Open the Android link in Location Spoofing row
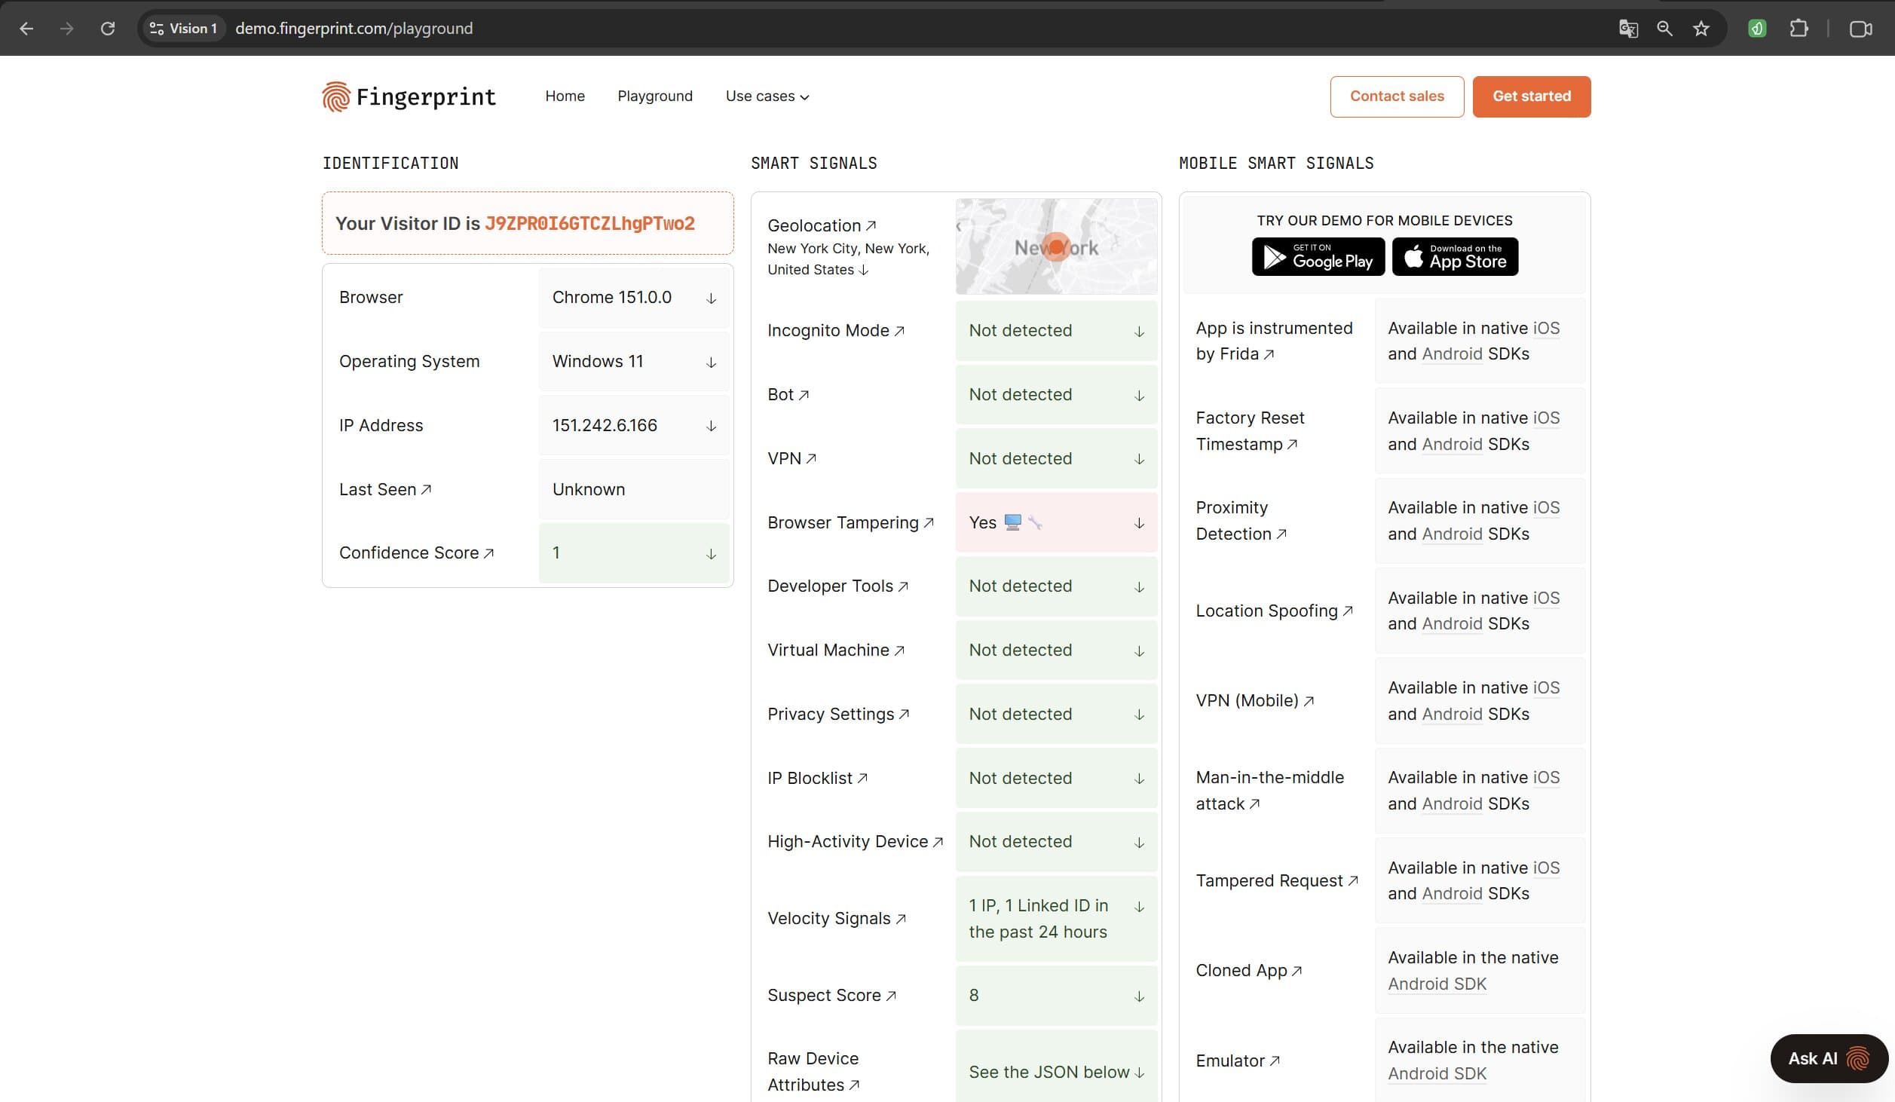The width and height of the screenshot is (1895, 1102). (x=1452, y=624)
